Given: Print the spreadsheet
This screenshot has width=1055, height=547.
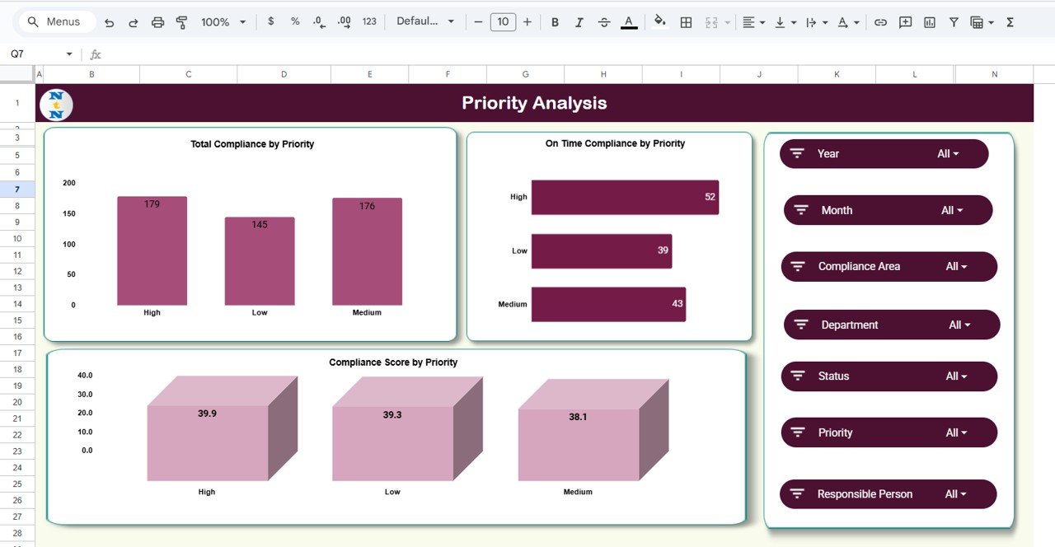Looking at the screenshot, I should point(157,22).
